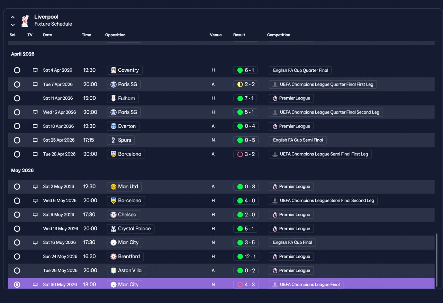
Task: Open English FA Cup Quarter Final competition
Action: (300, 70)
